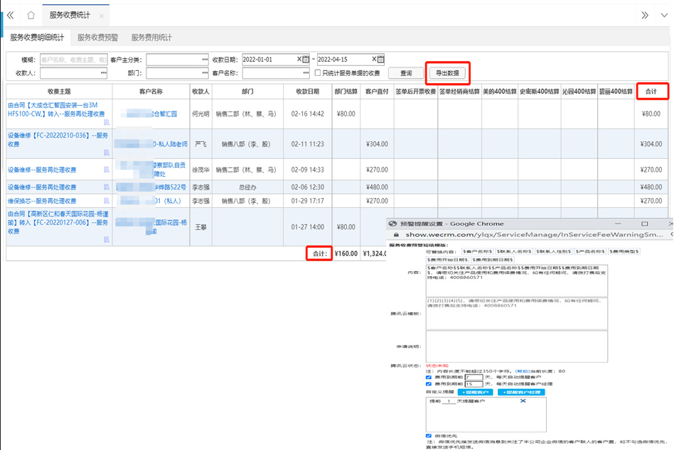Toggle 只统计服务单据的收费 checkbox
The image size is (674, 450).
click(318, 73)
